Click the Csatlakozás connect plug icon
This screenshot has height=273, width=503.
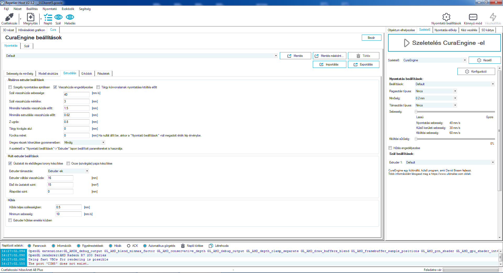point(9,17)
